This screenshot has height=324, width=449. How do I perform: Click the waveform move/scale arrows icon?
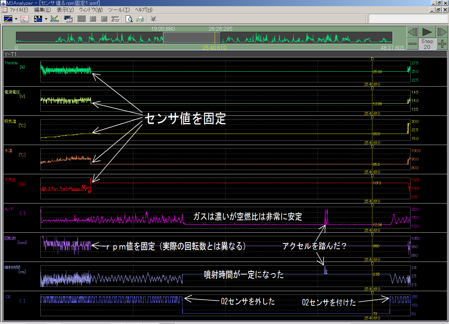pos(38,19)
